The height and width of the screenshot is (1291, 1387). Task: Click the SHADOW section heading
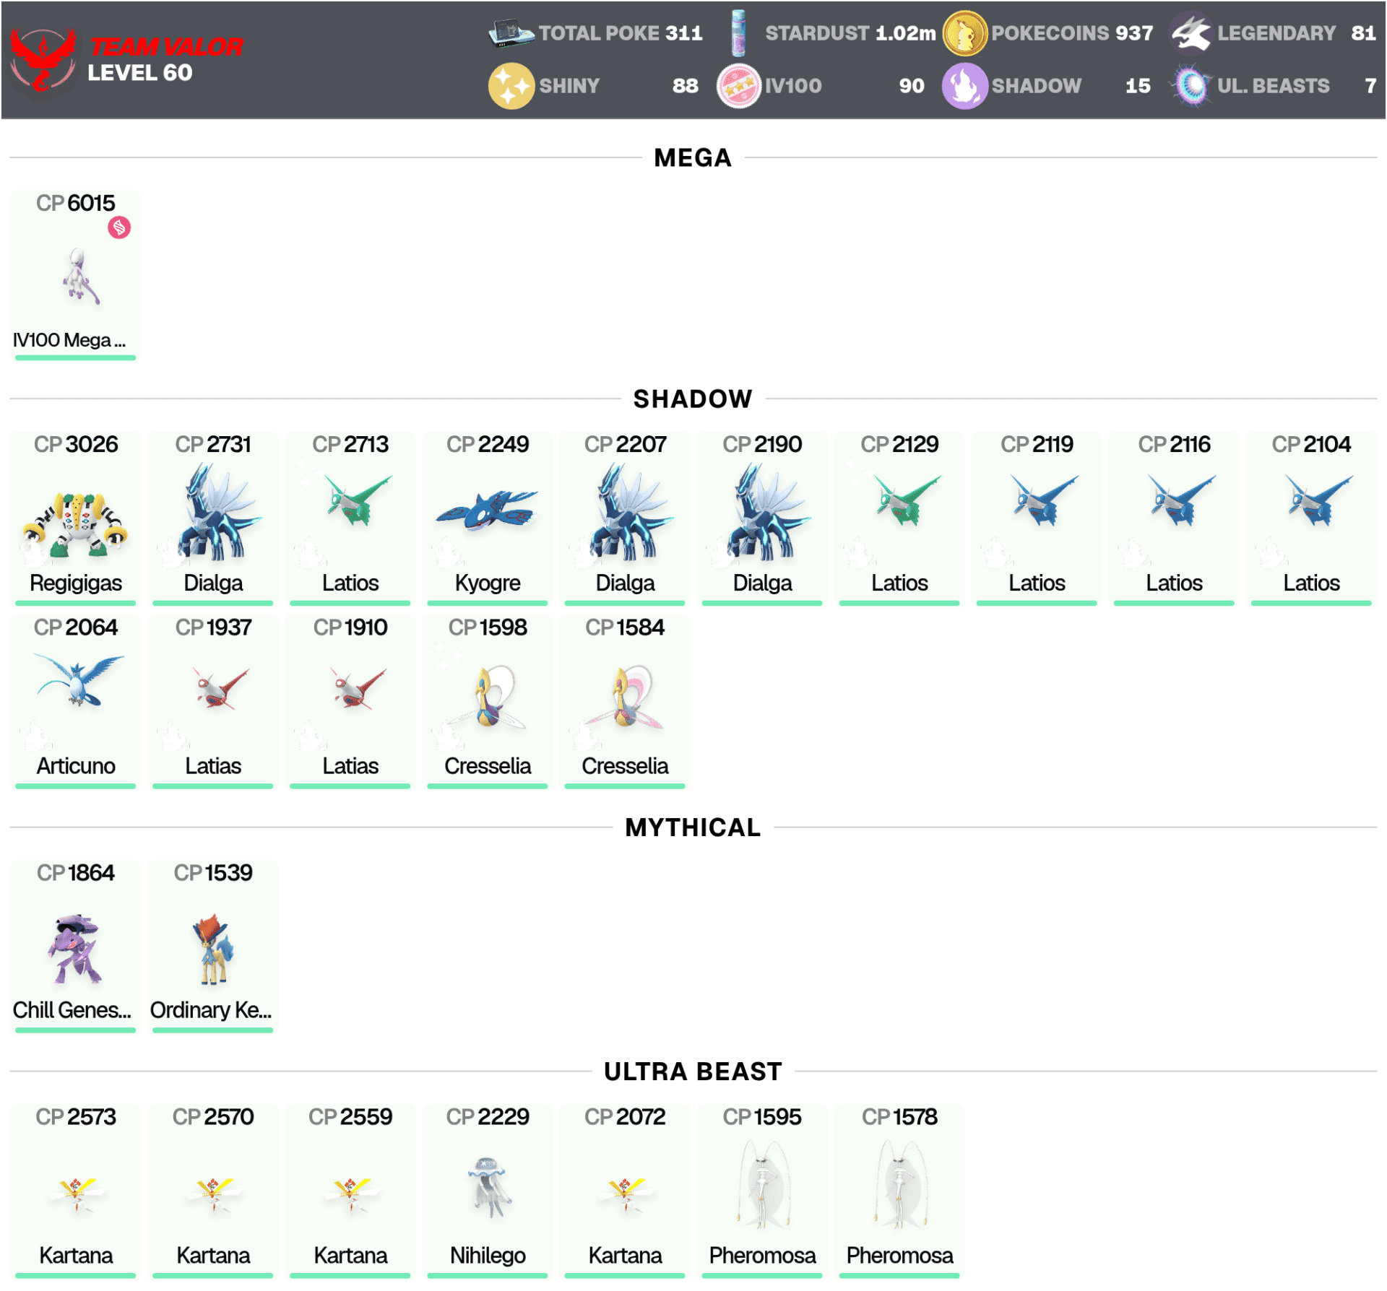click(x=693, y=399)
